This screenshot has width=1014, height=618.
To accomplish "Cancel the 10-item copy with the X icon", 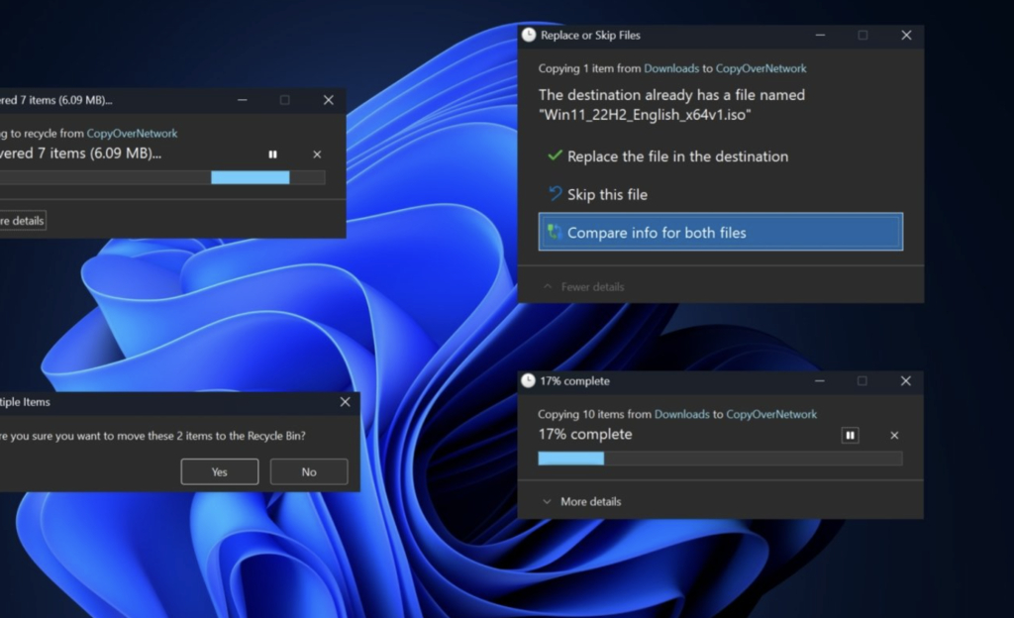I will (893, 435).
